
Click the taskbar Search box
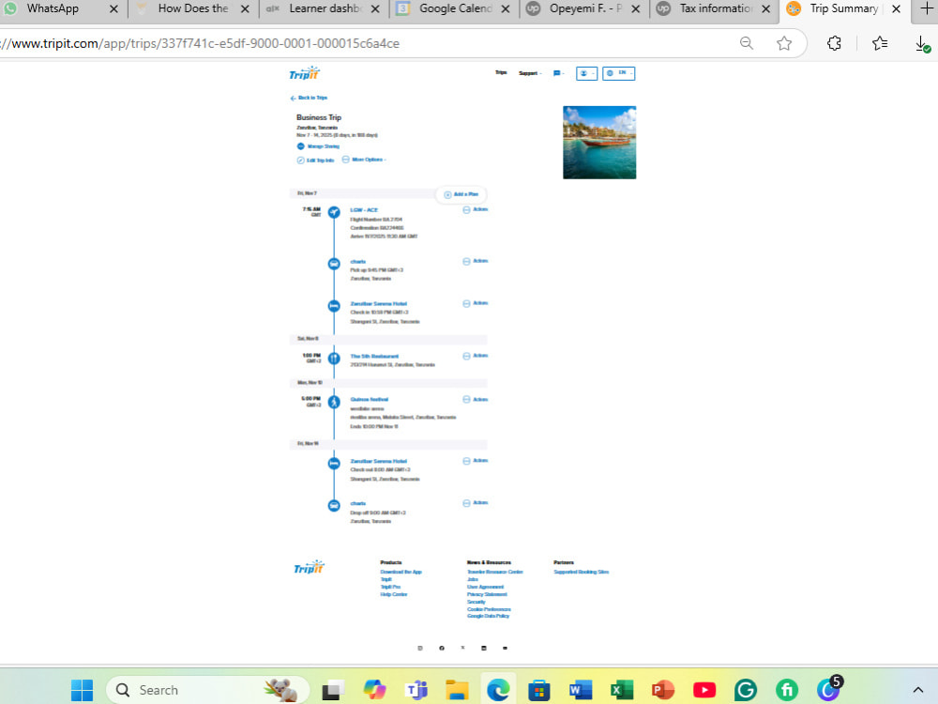207,690
